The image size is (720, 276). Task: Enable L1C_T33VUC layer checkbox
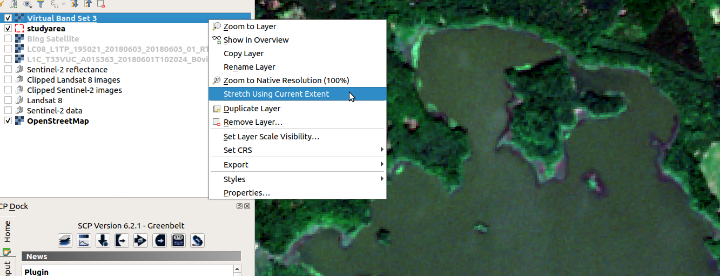click(8, 59)
